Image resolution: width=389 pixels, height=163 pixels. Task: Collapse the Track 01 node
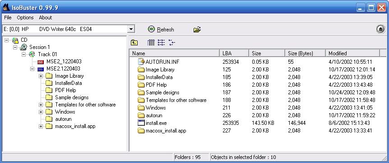pyautogui.click(x=24, y=54)
